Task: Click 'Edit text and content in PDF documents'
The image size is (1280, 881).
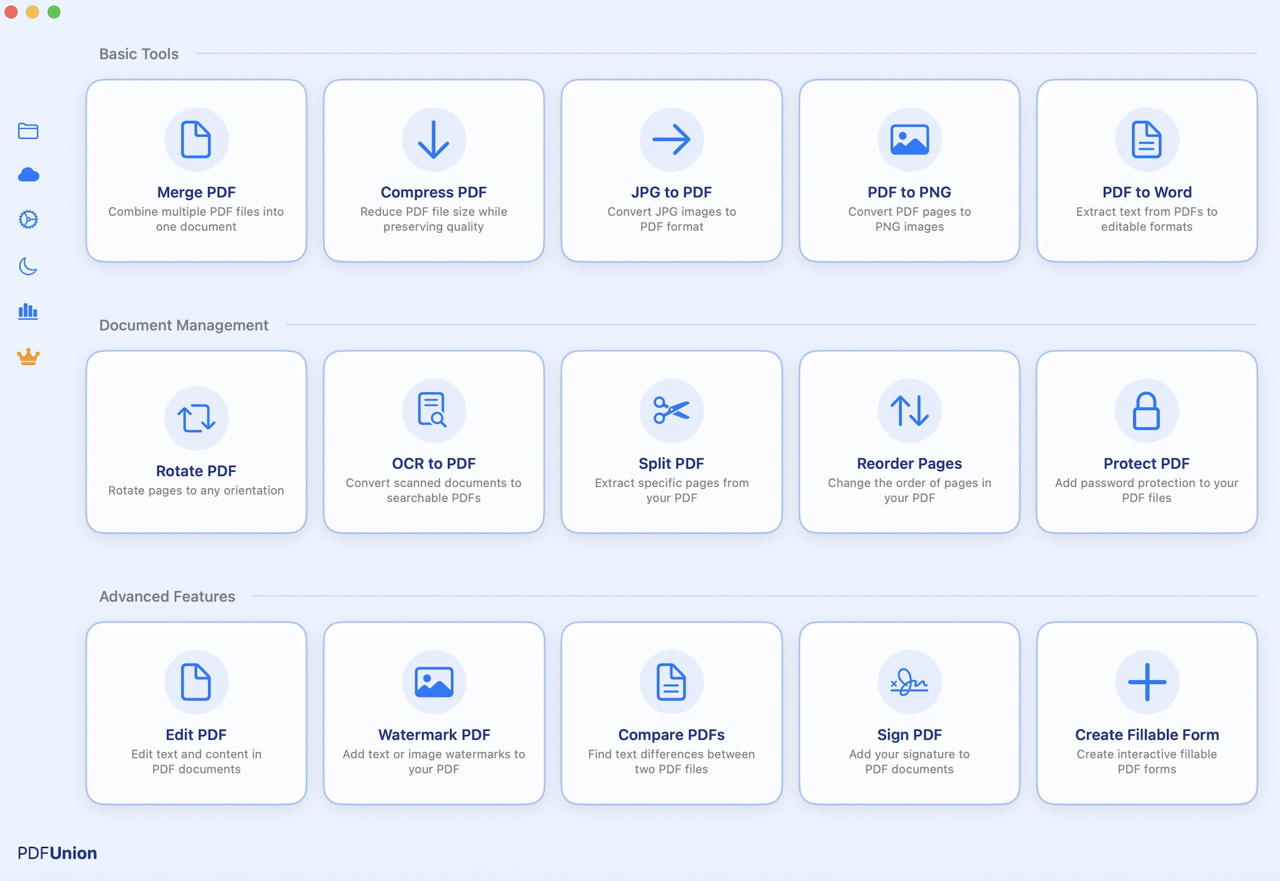Action: 196,761
